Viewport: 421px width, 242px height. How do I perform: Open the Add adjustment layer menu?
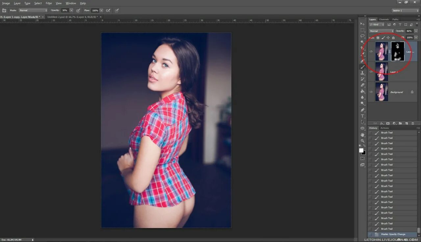(x=394, y=123)
